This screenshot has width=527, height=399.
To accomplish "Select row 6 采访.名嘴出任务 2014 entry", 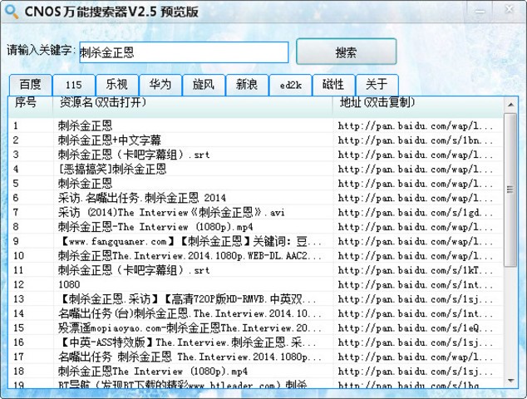I will [141, 198].
